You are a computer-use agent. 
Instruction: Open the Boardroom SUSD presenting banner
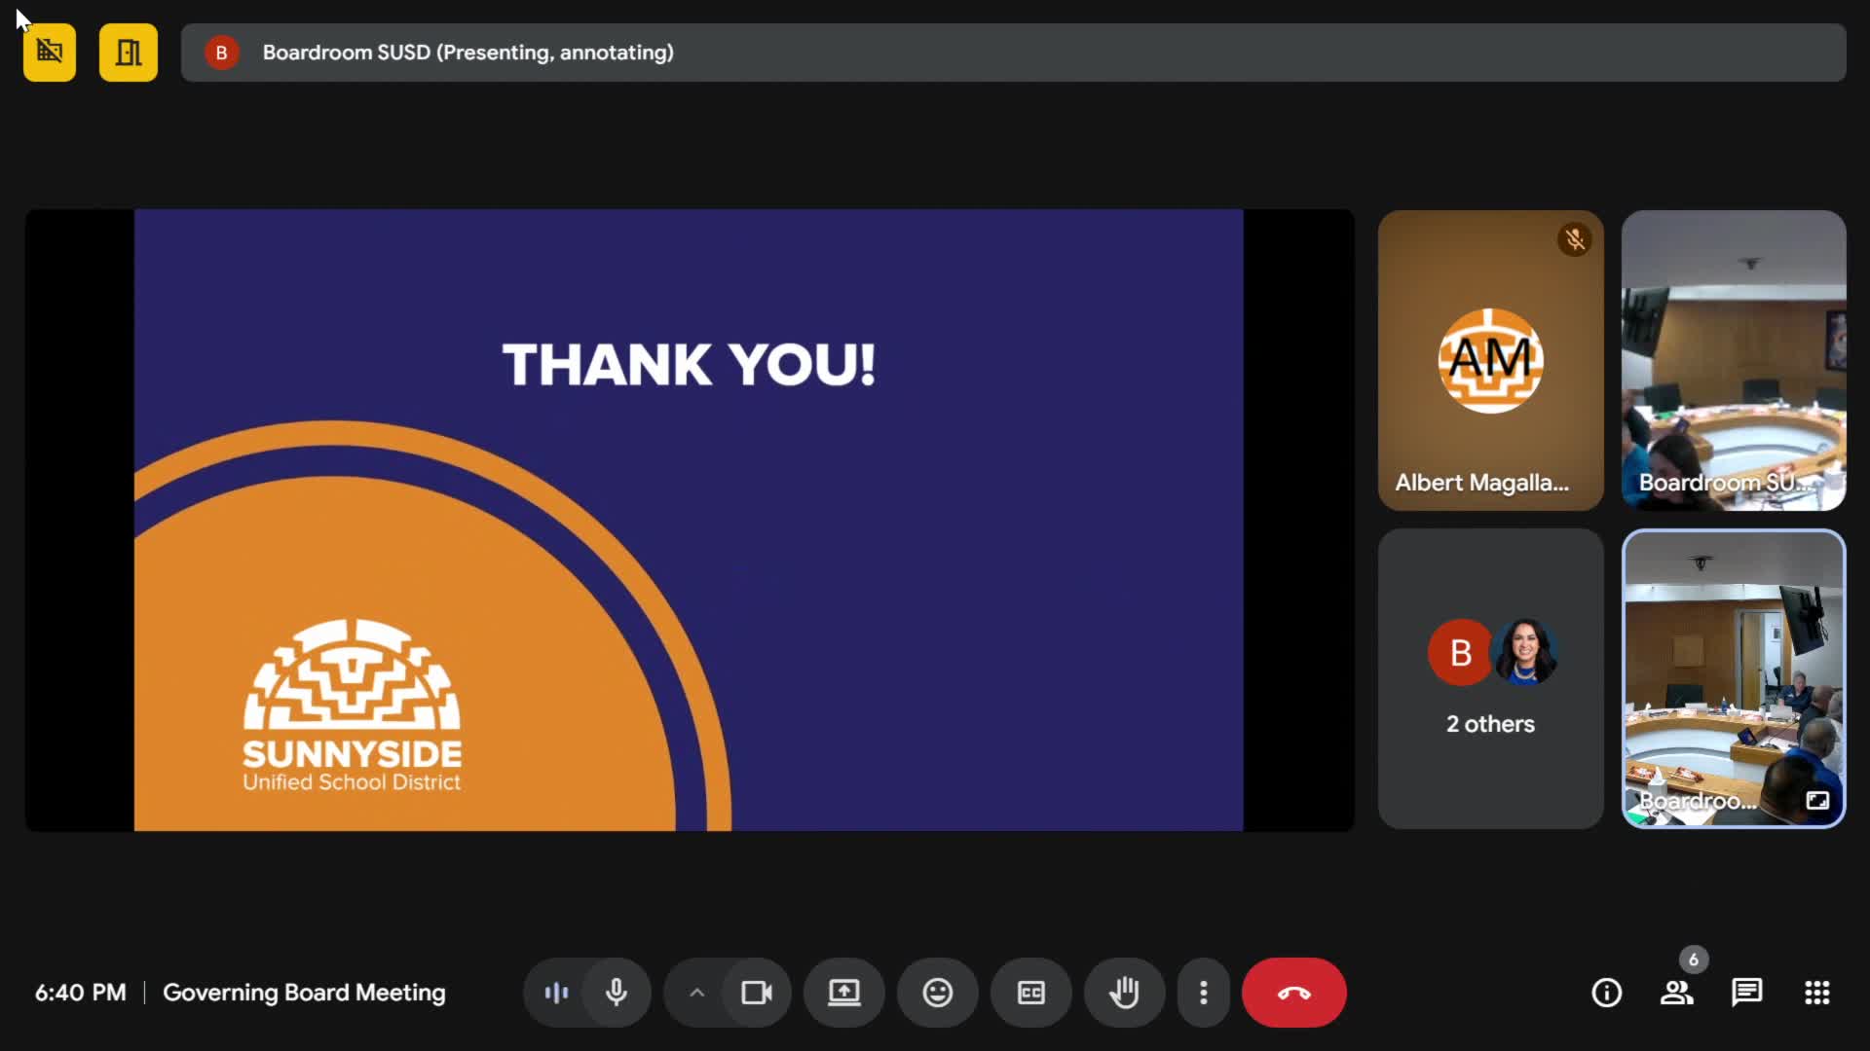(1013, 53)
